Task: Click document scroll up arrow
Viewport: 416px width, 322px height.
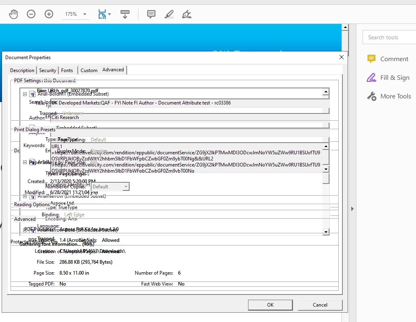Action: click(x=345, y=27)
